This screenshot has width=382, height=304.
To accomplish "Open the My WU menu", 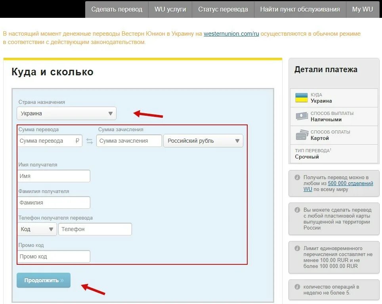I will coord(363,10).
